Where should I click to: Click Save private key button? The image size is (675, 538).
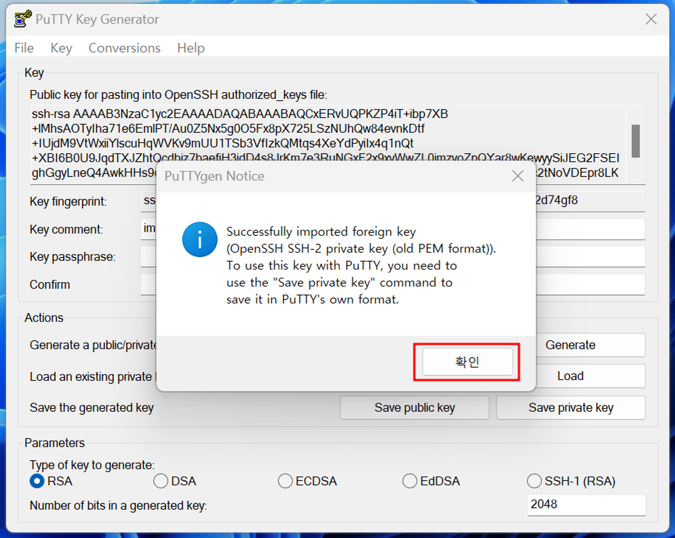click(571, 408)
